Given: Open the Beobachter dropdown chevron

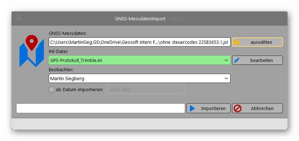Looking at the screenshot, I should 226,78.
